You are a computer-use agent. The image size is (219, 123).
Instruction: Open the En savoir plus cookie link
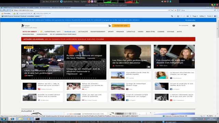pyautogui.click(x=190, y=20)
